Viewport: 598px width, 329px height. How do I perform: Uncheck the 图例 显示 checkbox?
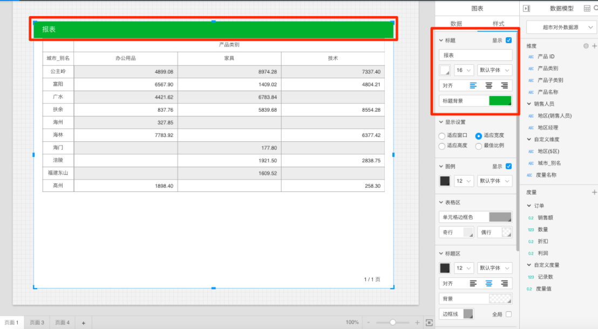[509, 166]
